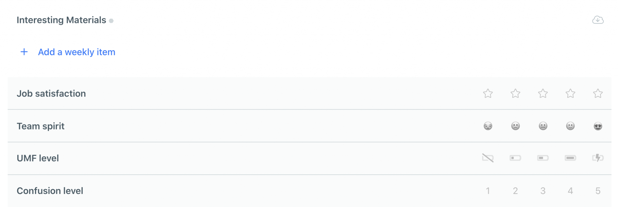618x207 pixels.
Task: Click the cloud download icon
Action: (597, 20)
